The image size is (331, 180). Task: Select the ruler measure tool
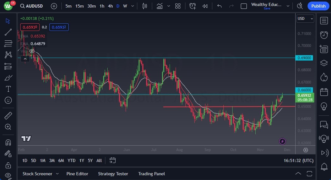[x=9, y=116]
